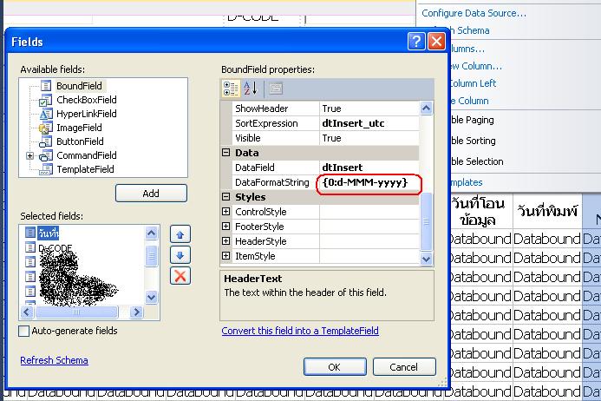Click the BoundField icon
601x401 pixels.
click(46, 86)
